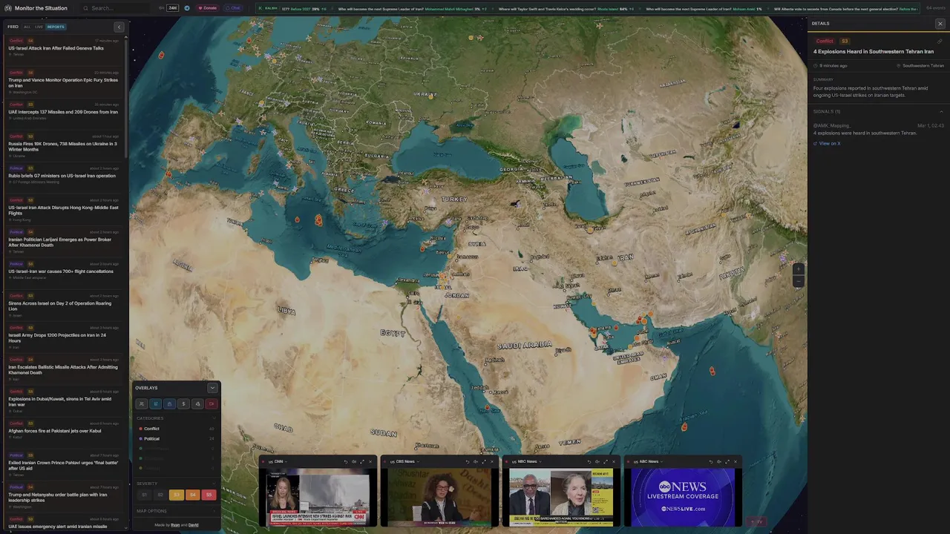Toggle the red S5 severity filter
This screenshot has height=534, width=950.
pos(209,495)
